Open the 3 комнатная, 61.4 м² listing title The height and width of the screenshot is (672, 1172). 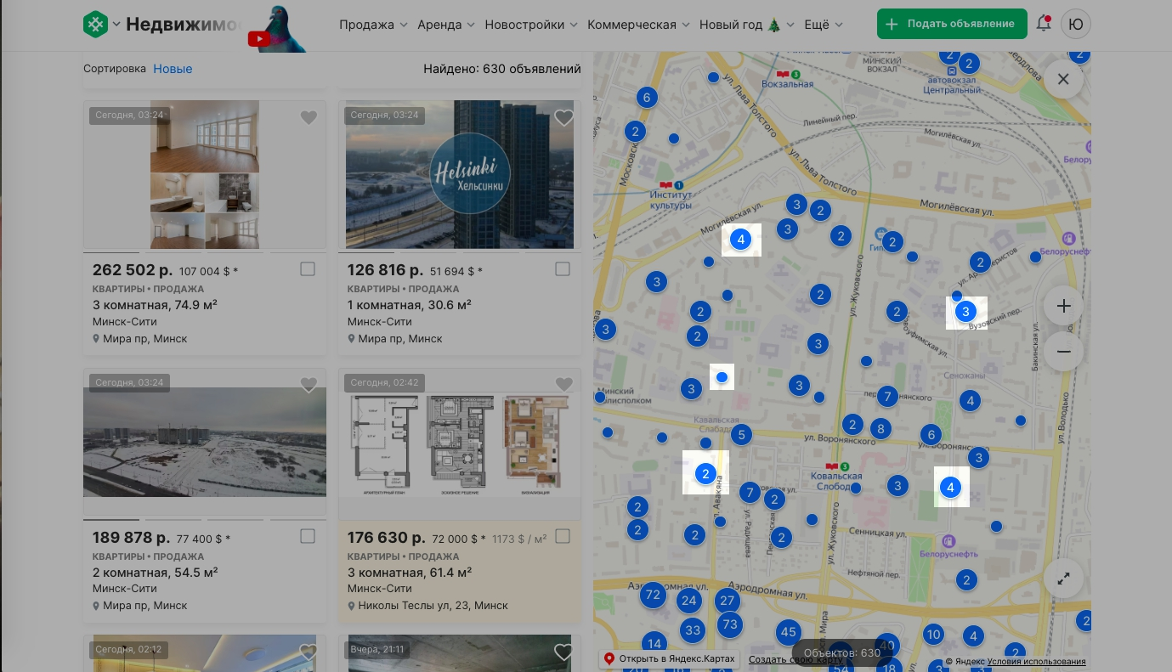coord(410,573)
